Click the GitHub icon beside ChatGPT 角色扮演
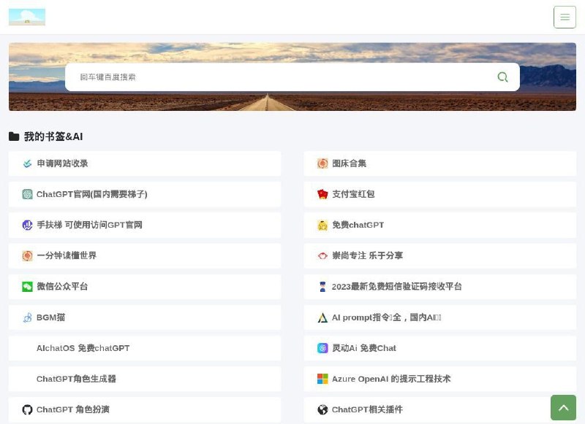Viewport: 585px width, 424px height. (x=27, y=409)
